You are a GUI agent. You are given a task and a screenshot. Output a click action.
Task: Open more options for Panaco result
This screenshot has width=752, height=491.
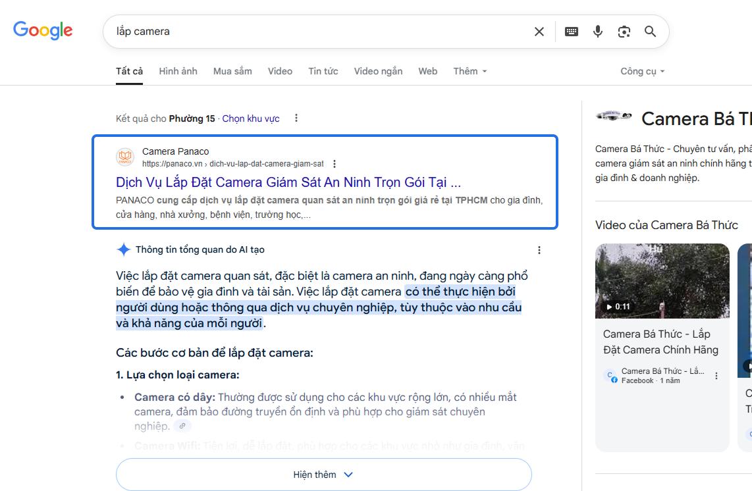(335, 164)
